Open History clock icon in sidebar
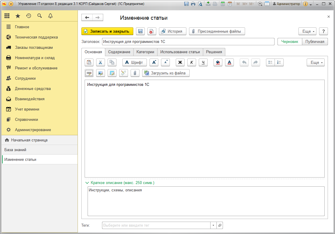Viewport: 335px width, 234px height. [29, 16]
